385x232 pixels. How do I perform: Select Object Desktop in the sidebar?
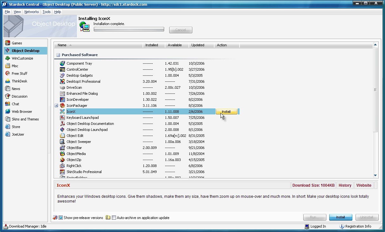tap(26, 51)
